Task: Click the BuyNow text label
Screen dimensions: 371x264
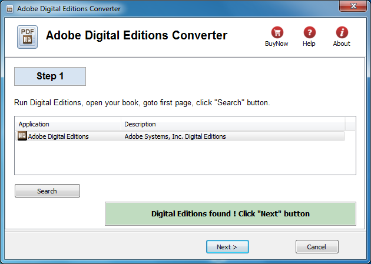Action: tap(277, 44)
